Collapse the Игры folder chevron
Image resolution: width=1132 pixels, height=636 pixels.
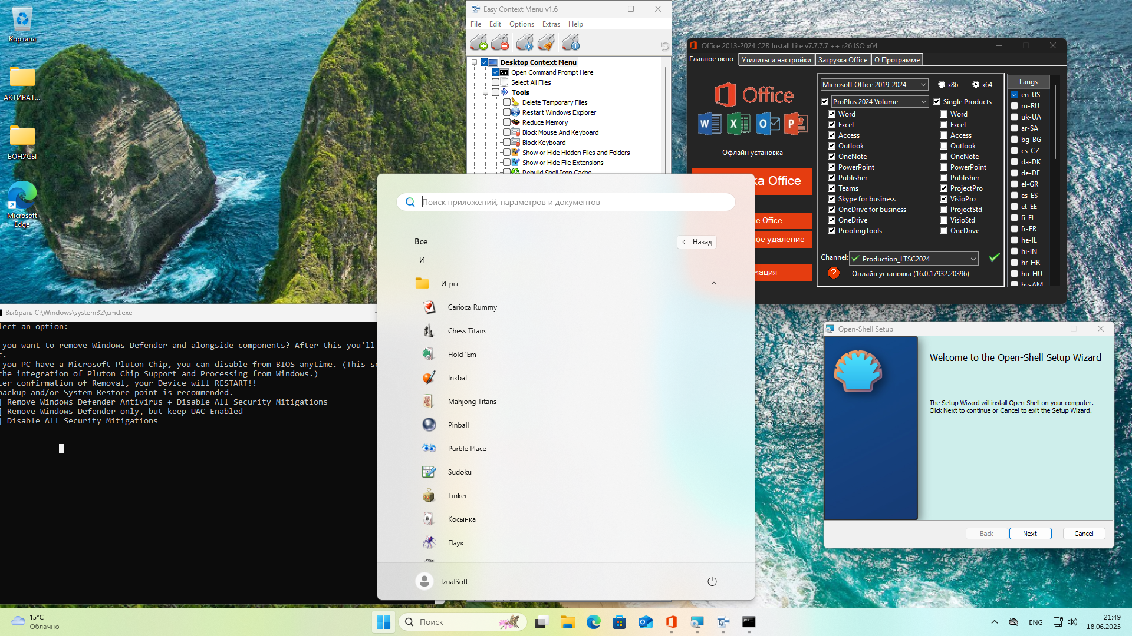[713, 284]
